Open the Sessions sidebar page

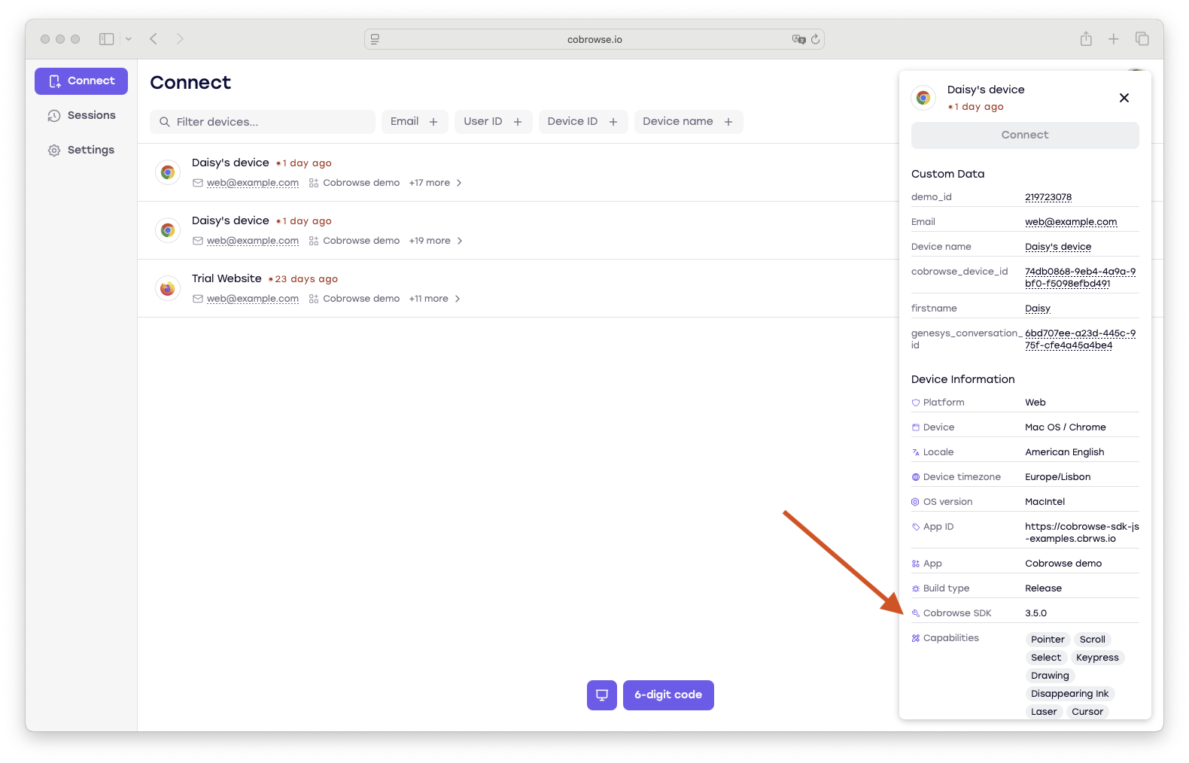(x=81, y=116)
